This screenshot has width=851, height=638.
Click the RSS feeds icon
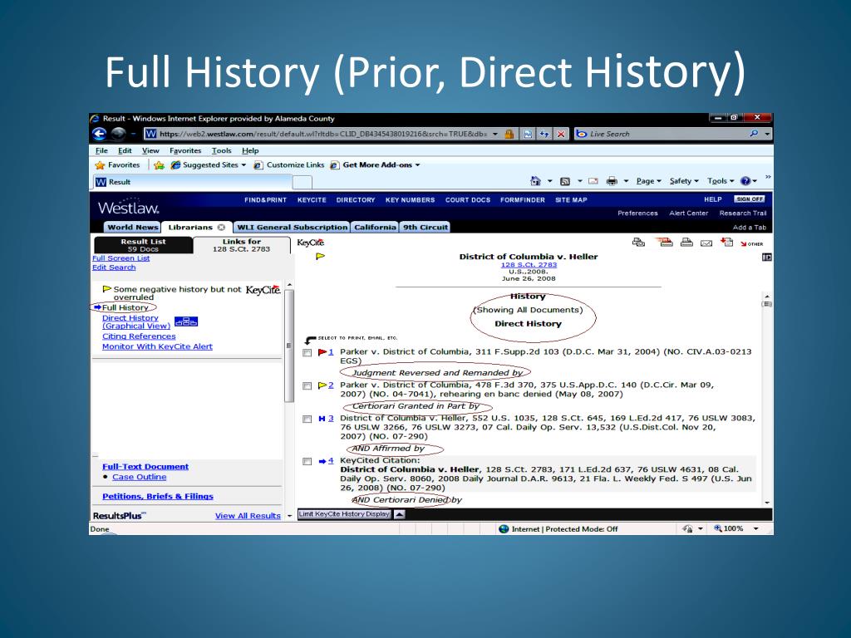[565, 181]
